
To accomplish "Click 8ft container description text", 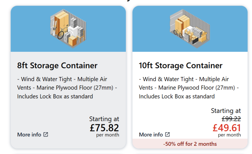I will point(67,88).
